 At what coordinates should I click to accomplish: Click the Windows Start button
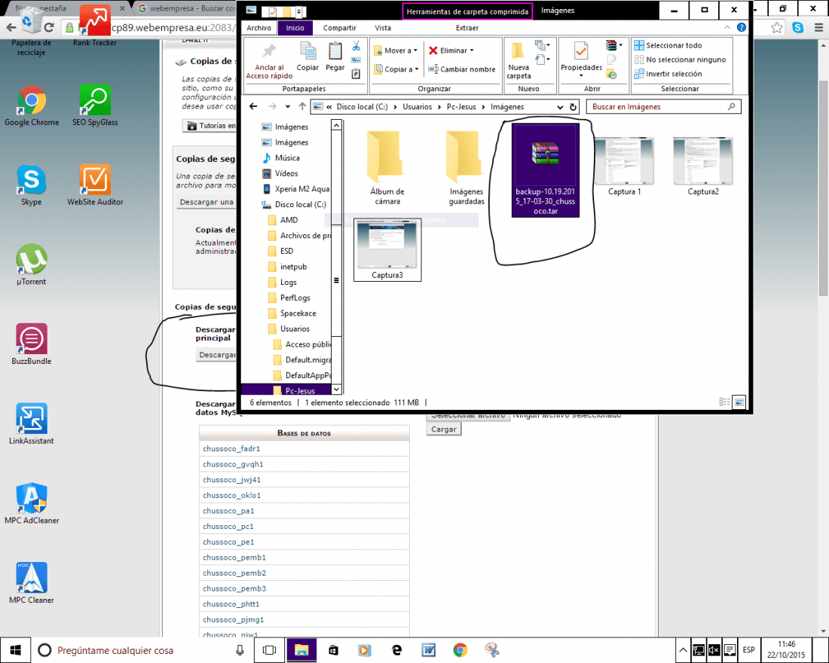[15, 649]
